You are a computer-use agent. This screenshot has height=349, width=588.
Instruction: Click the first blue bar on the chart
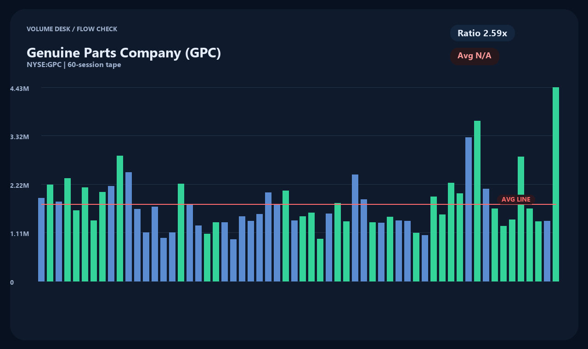[41, 240]
